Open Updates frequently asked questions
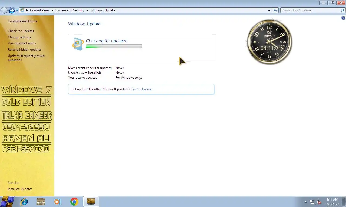Screen dimensions: 346x207 pos(26,58)
